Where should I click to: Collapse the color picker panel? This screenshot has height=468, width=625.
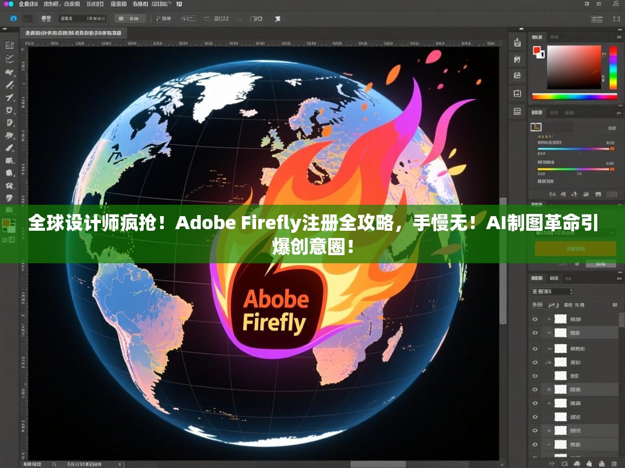pyautogui.click(x=618, y=36)
